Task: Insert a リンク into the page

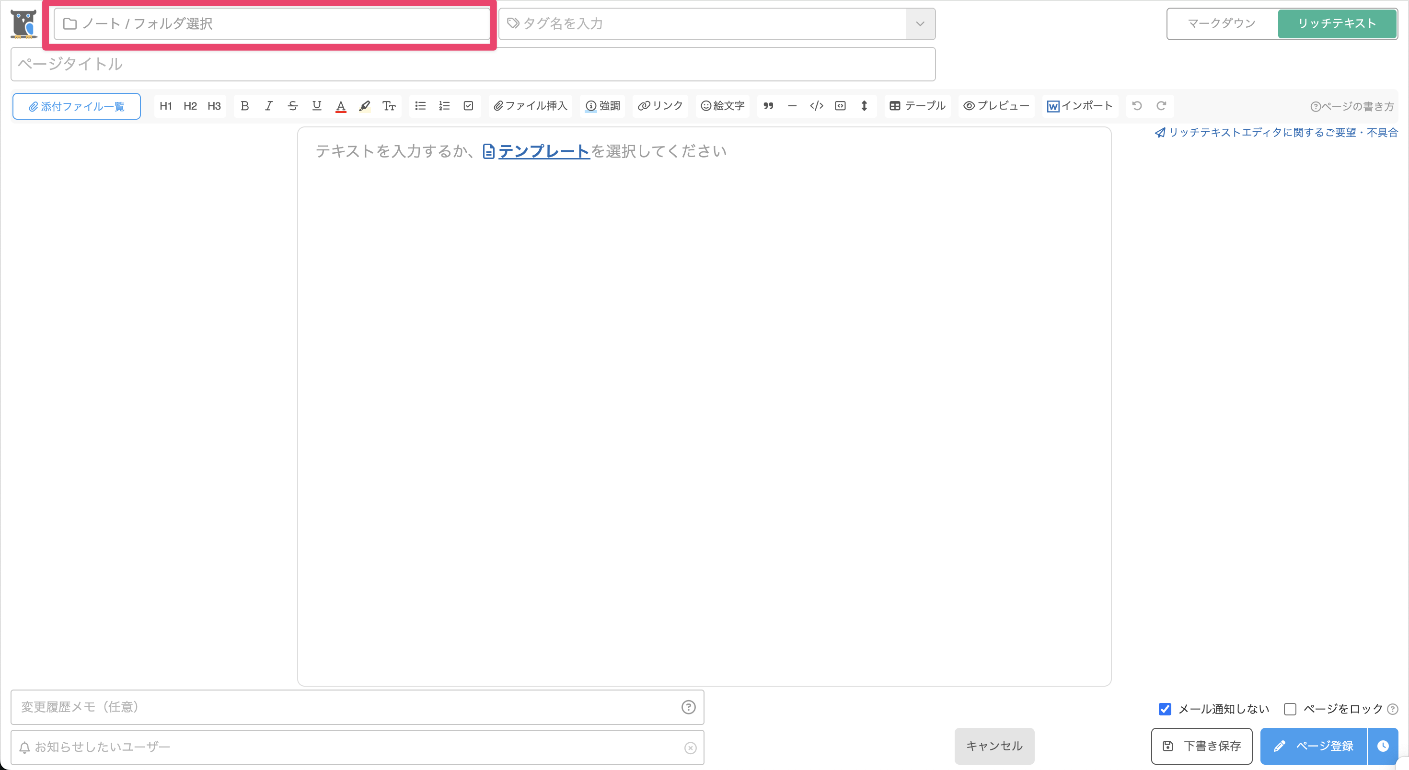Action: click(659, 106)
